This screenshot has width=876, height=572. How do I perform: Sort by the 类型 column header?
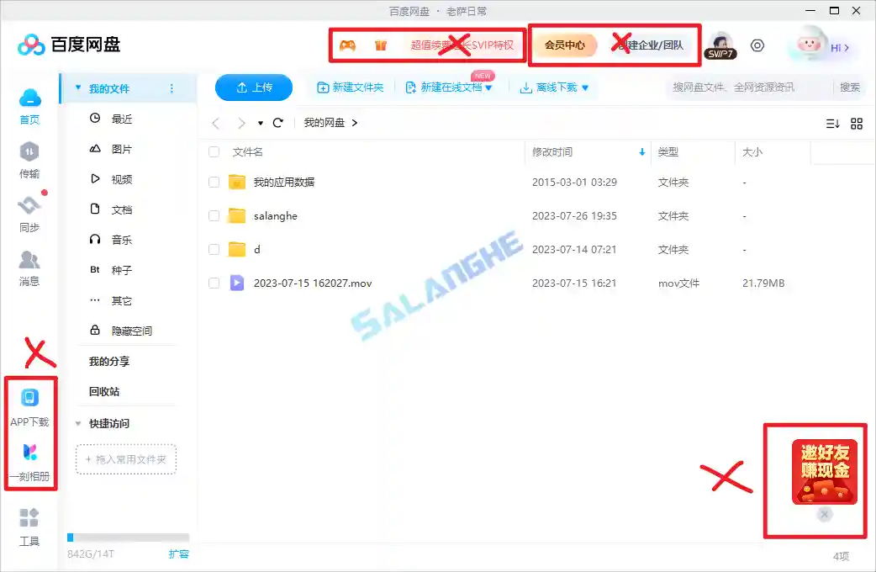tap(668, 151)
